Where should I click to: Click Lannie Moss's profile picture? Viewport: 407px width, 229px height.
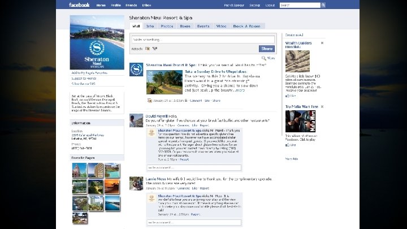tap(136, 183)
